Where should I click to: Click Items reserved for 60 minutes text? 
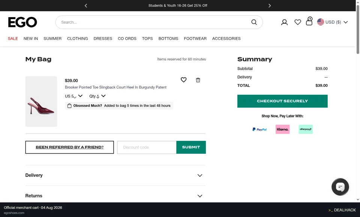click(181, 59)
